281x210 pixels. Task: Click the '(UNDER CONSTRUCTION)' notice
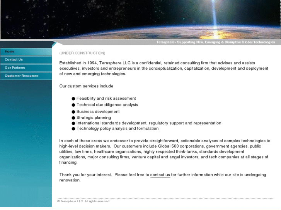(x=82, y=53)
